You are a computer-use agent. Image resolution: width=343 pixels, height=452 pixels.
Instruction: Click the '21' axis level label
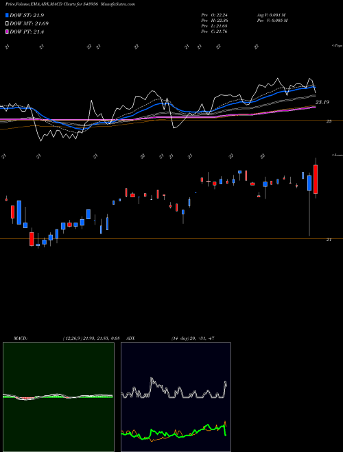pos(329,240)
